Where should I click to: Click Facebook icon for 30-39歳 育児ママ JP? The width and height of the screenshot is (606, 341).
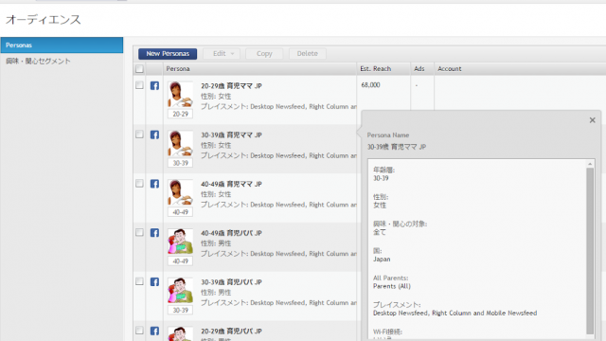(154, 135)
